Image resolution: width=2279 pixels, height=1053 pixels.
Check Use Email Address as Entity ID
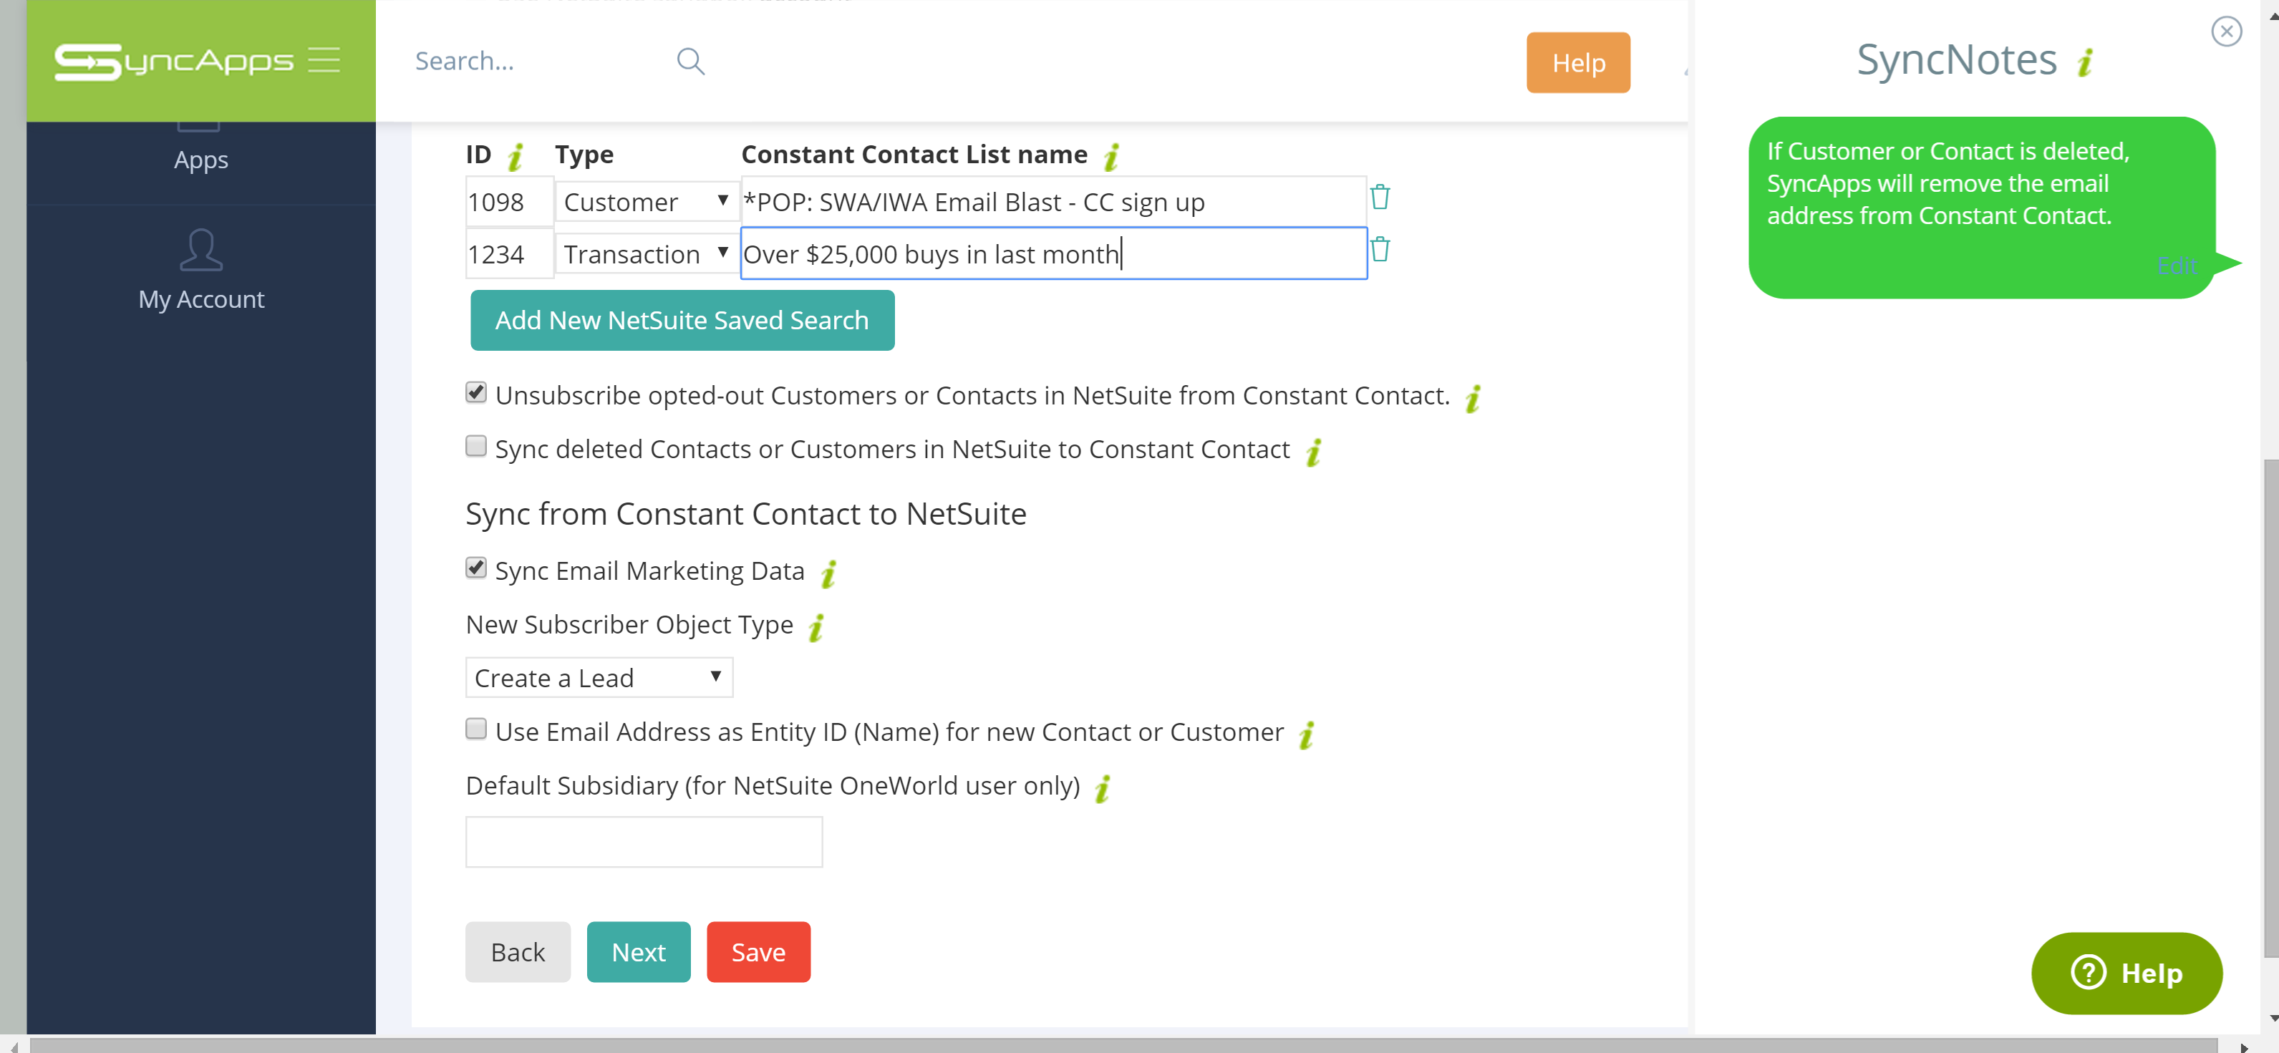click(x=476, y=729)
